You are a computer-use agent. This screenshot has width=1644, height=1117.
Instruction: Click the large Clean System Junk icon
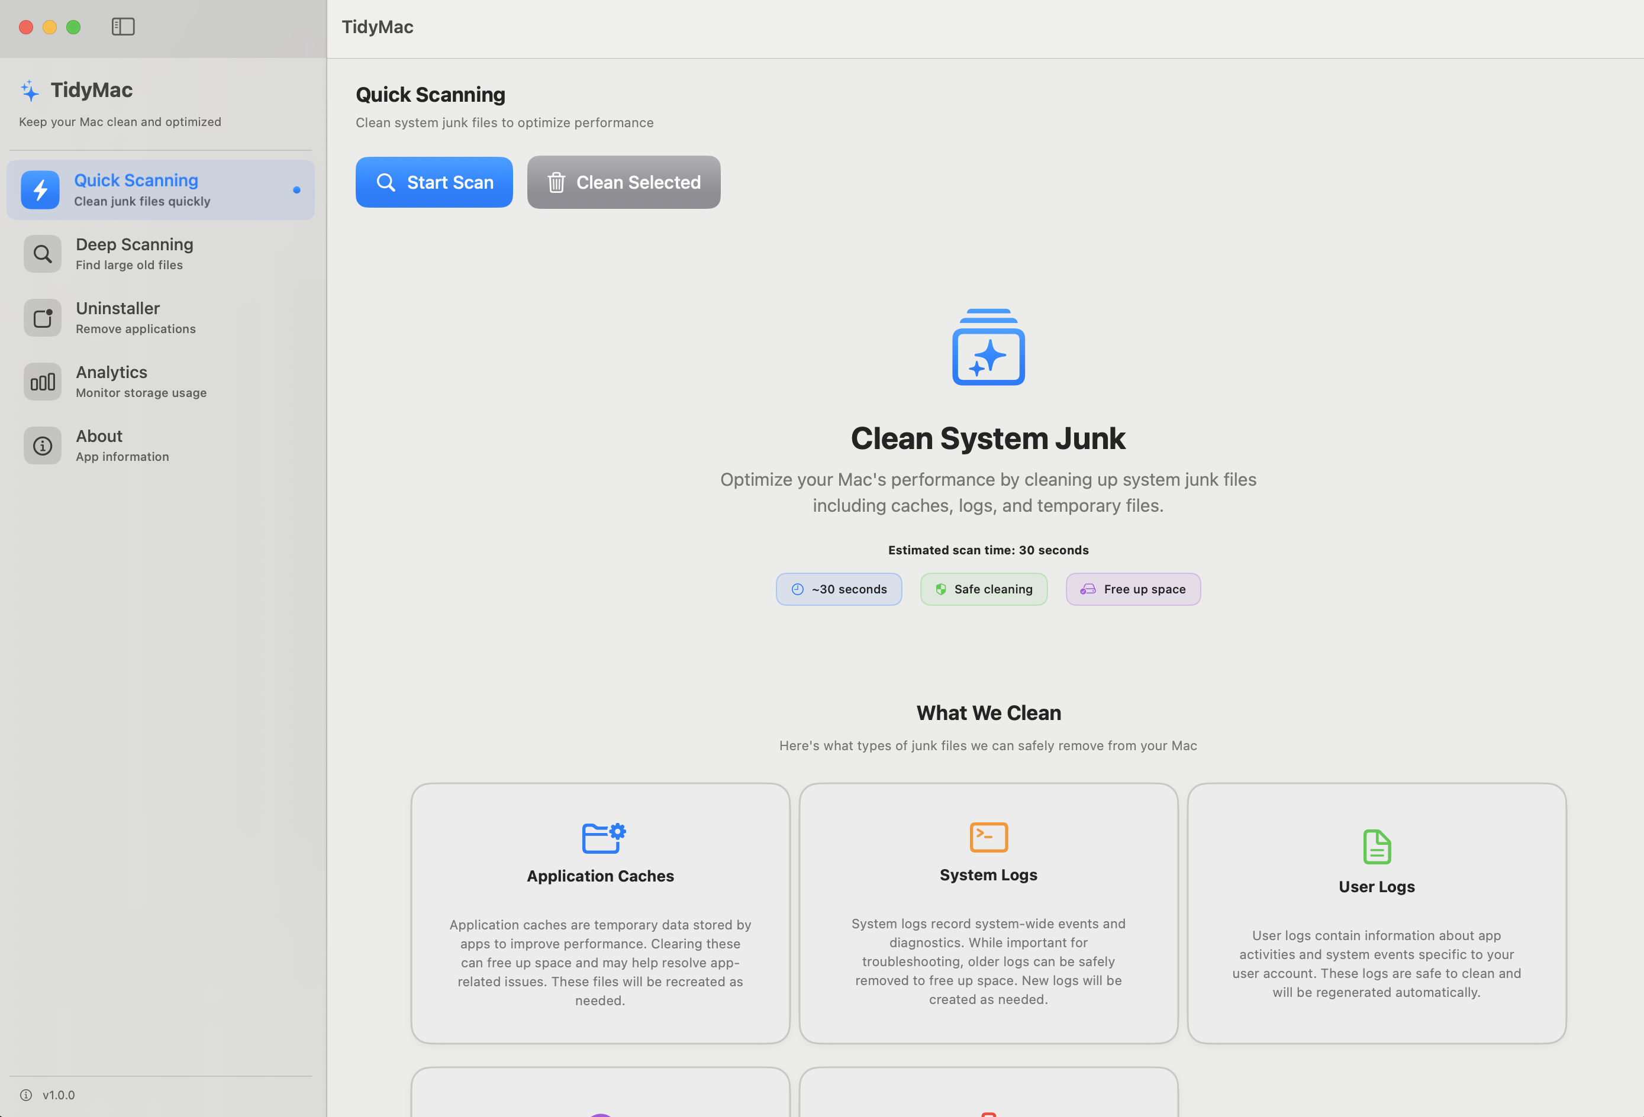tap(988, 347)
